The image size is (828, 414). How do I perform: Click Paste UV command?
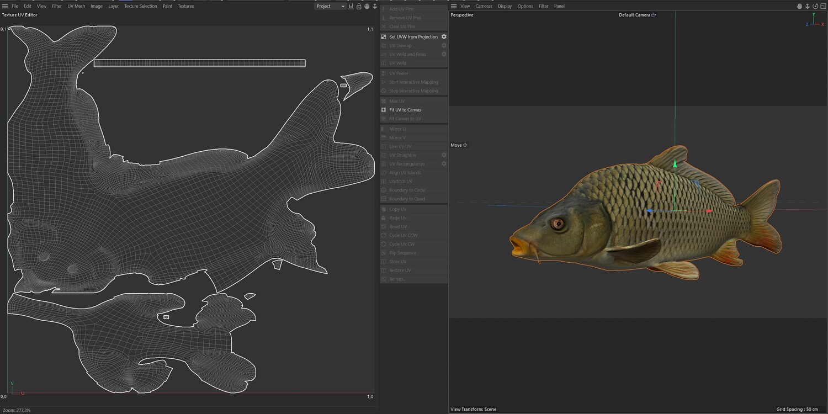pyautogui.click(x=414, y=218)
